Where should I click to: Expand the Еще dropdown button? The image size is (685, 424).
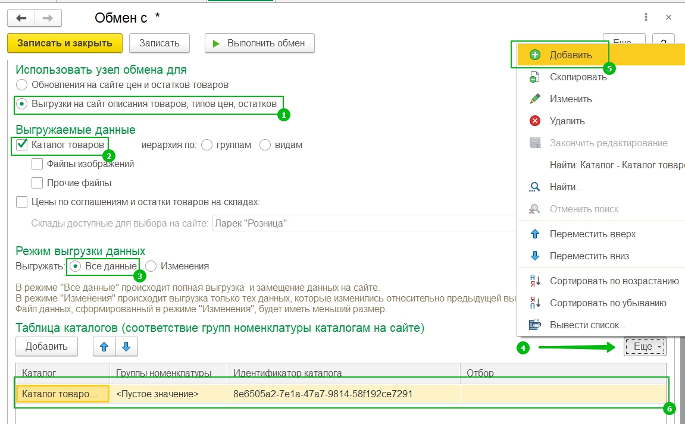(645, 347)
